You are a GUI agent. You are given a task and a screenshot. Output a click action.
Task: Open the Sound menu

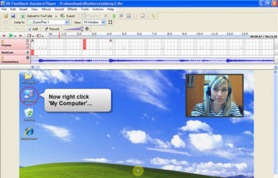[59, 9]
